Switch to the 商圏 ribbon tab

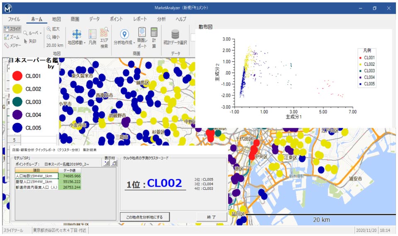click(75, 19)
